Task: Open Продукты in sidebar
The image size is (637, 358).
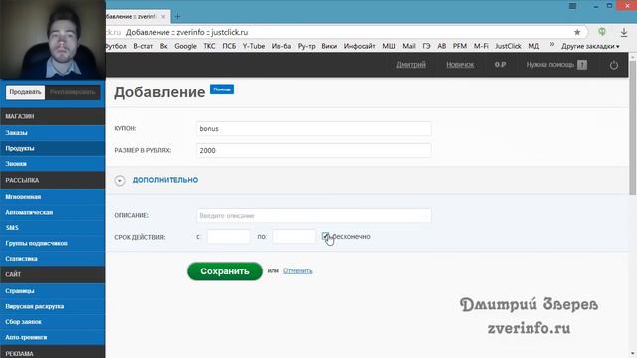Action: point(53,148)
